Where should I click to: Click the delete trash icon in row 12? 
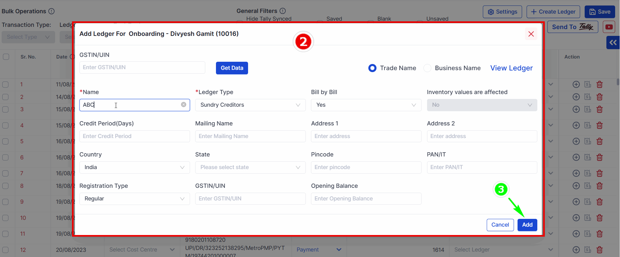(600, 250)
